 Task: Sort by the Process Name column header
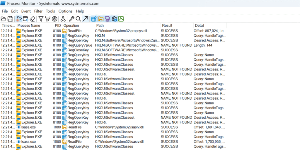pos(32,25)
